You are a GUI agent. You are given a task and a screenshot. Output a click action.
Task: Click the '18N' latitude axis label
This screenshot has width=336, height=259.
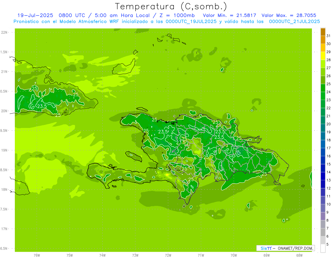(x=4, y=189)
